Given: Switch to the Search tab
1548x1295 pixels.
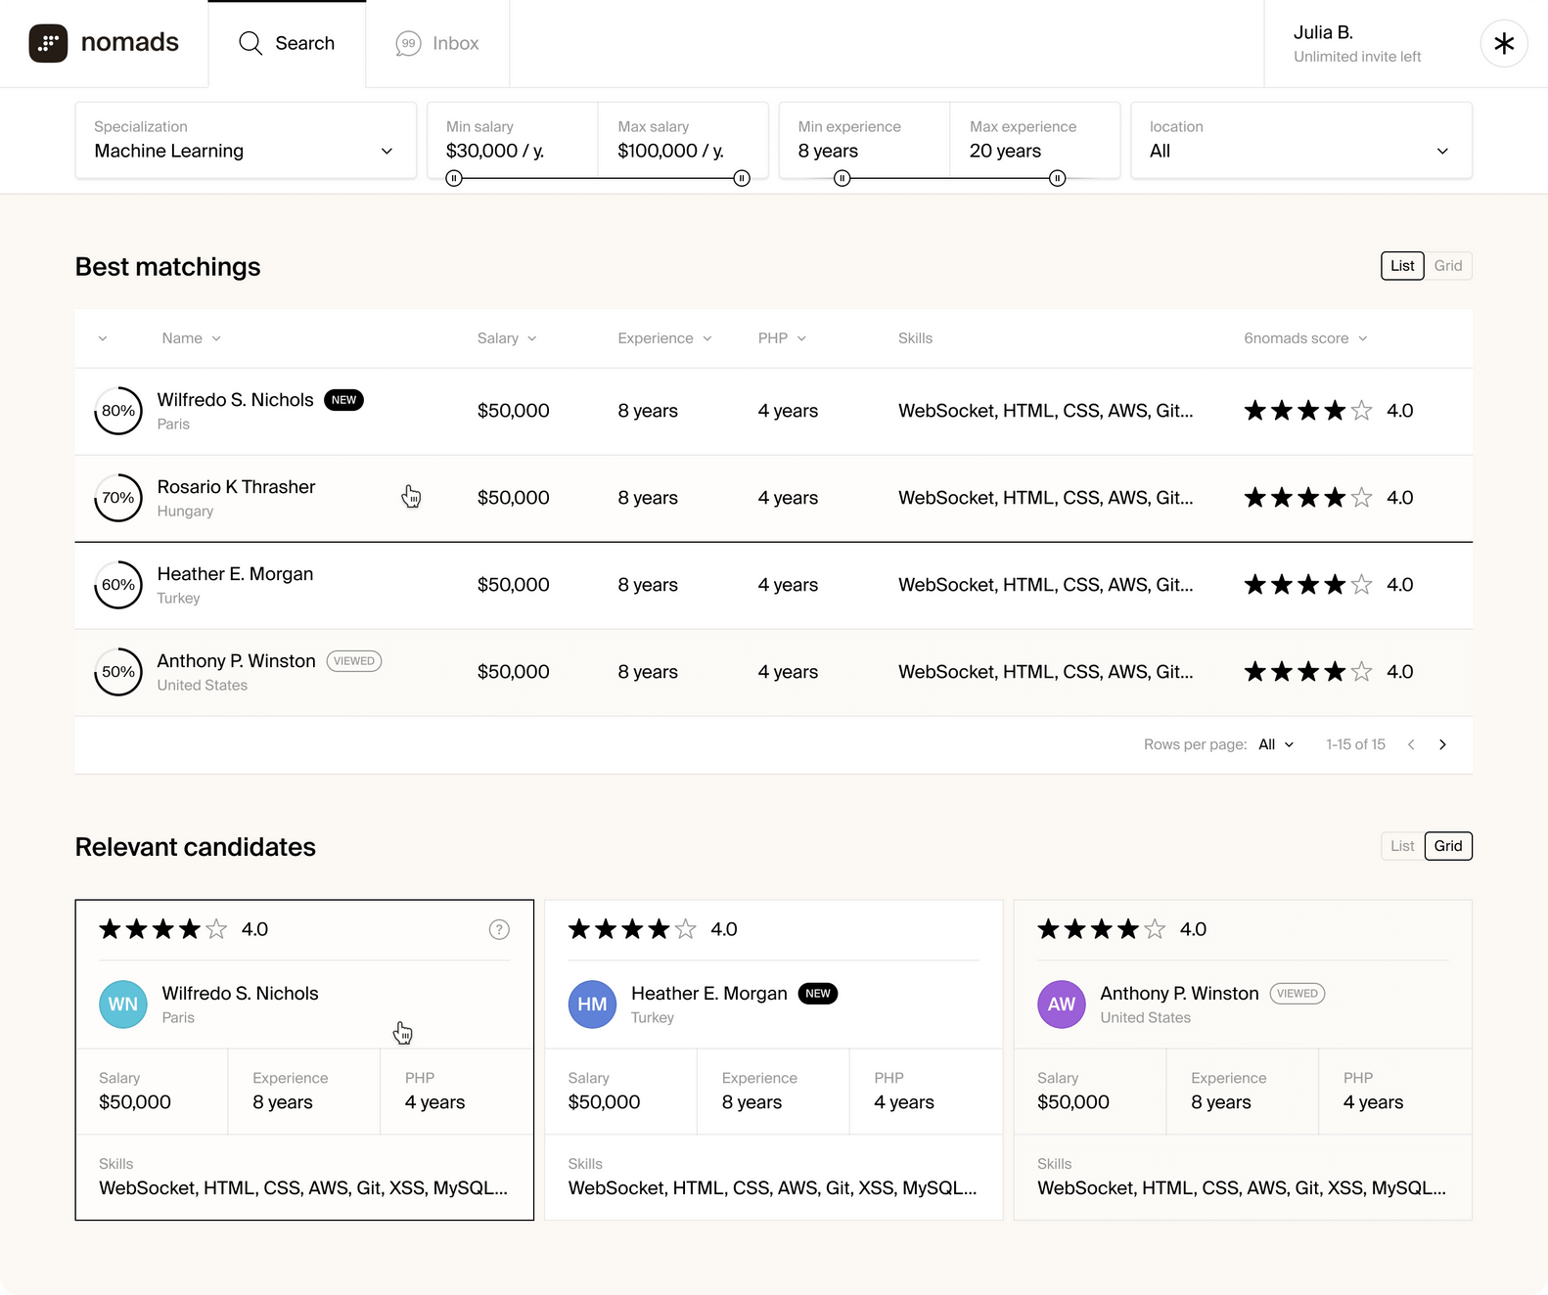Looking at the screenshot, I should coord(287,43).
